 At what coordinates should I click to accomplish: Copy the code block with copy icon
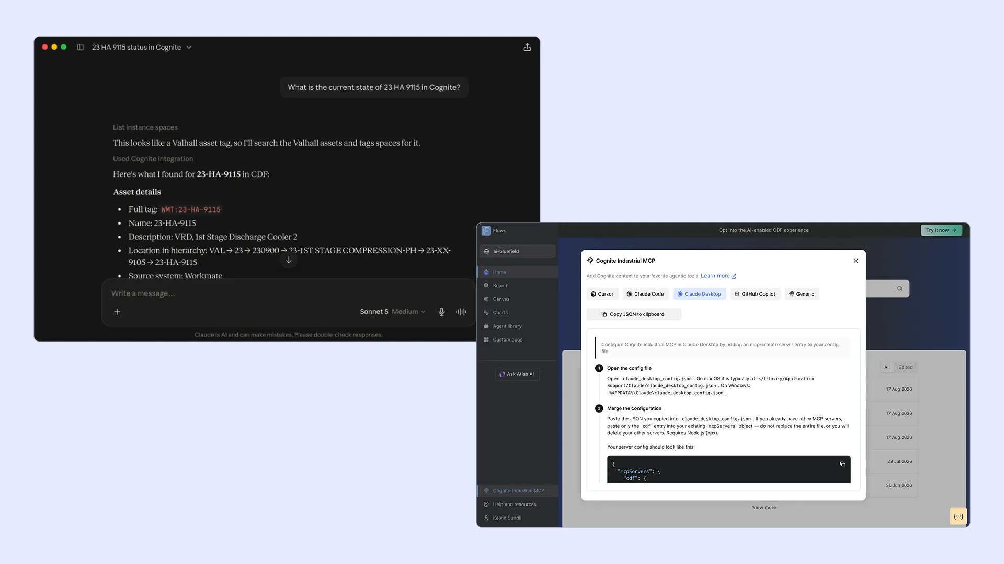click(x=842, y=464)
